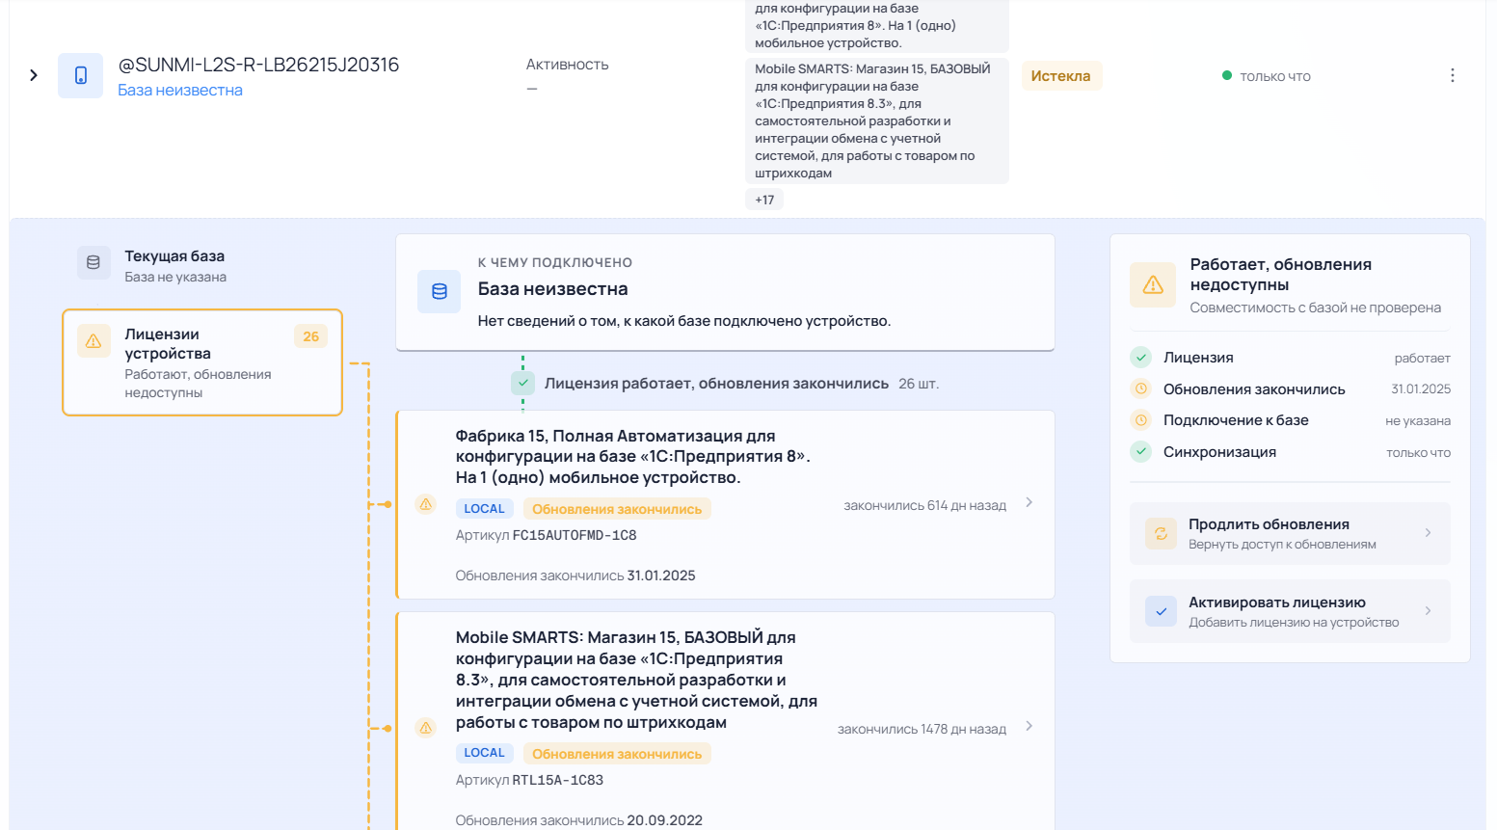Screen dimensions: 1497x830
Task: Click «Обновления закончились» badge on Магазин 15
Action: pyautogui.click(x=617, y=754)
